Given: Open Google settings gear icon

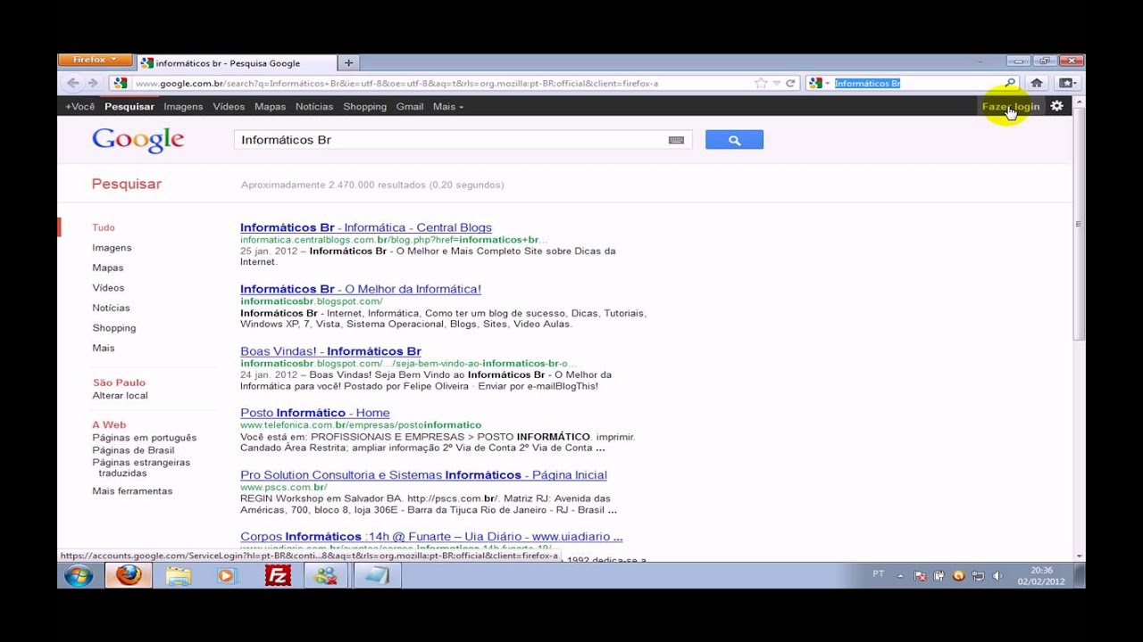Looking at the screenshot, I should click(1056, 105).
